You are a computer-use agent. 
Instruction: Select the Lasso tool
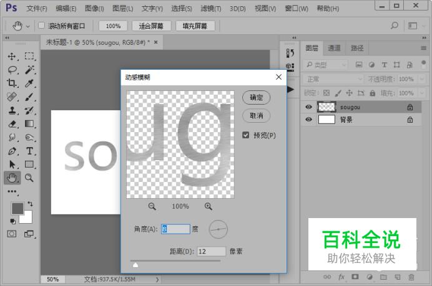pos(12,70)
